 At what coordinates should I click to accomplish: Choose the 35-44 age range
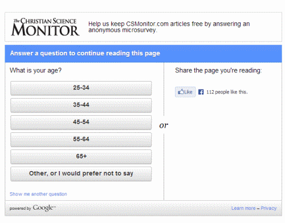(x=81, y=105)
